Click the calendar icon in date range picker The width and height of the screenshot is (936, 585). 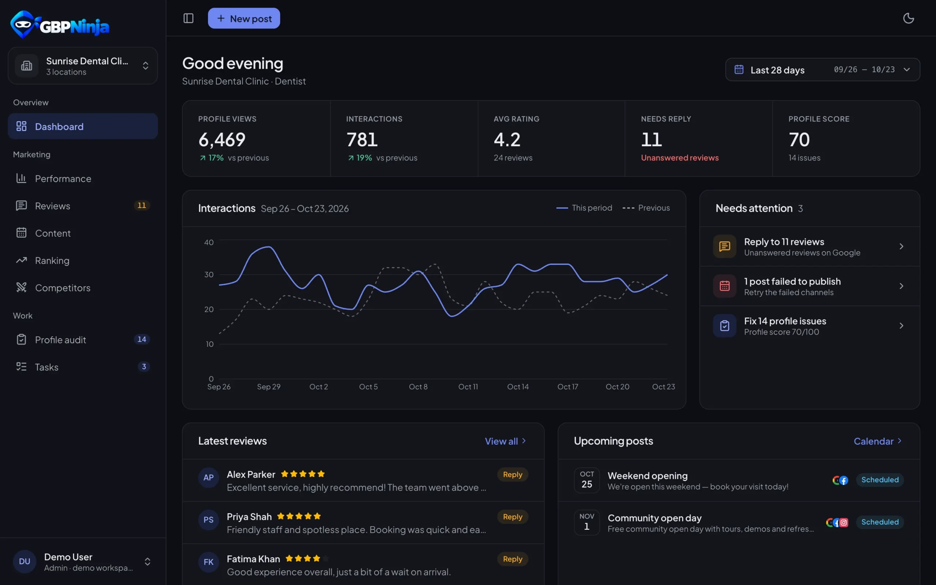[x=739, y=69]
